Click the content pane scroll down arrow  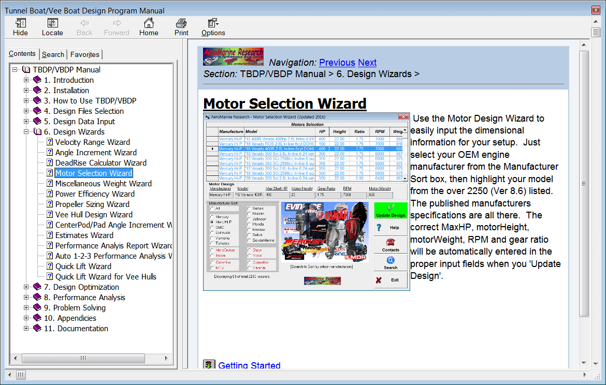click(584, 363)
